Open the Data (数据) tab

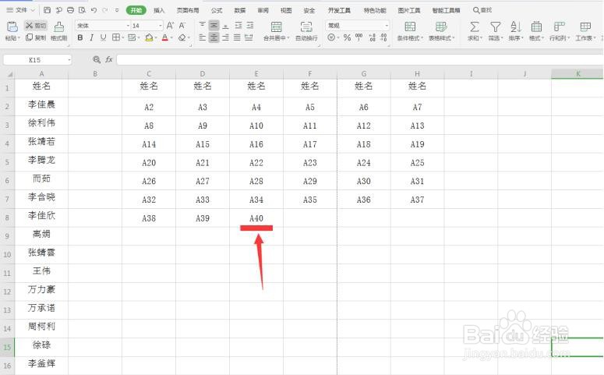click(x=239, y=10)
